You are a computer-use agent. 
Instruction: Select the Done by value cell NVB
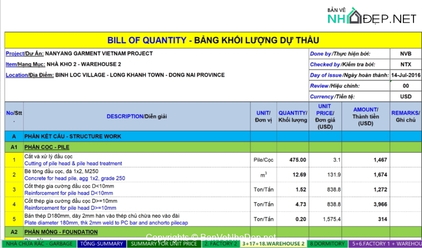pos(405,54)
